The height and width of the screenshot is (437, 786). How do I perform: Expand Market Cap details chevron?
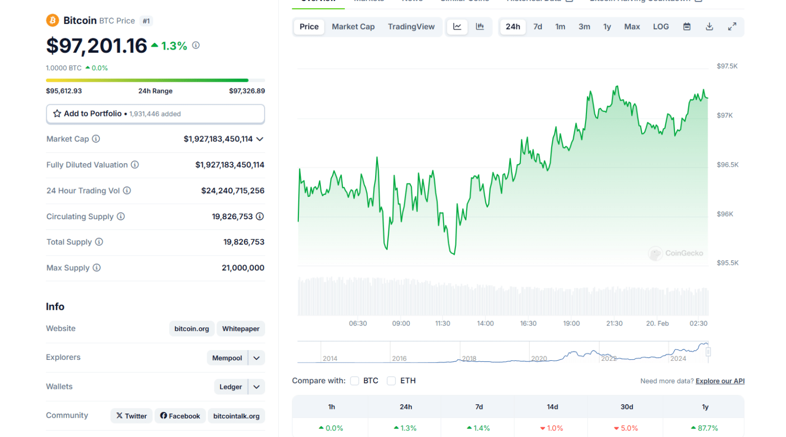click(x=260, y=139)
